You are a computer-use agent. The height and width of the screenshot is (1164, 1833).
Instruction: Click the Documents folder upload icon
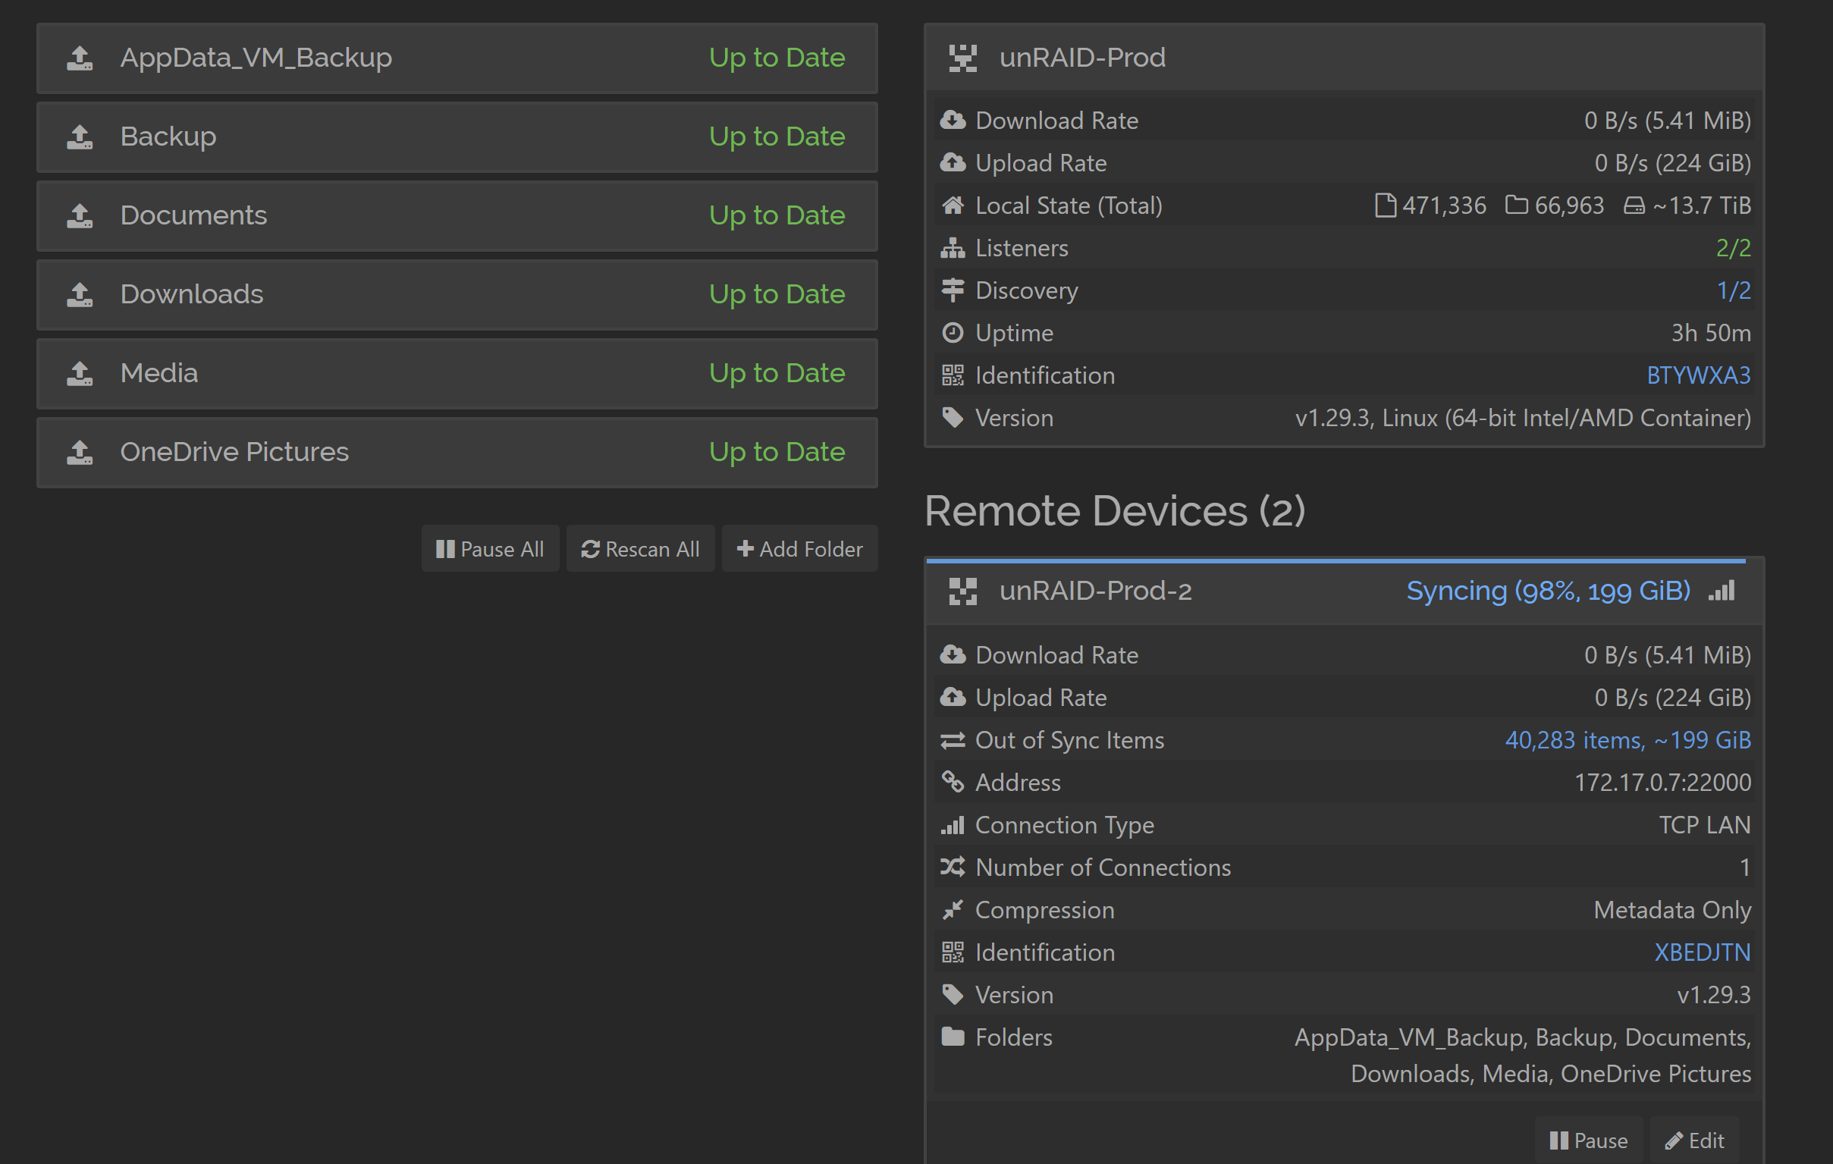tap(80, 215)
